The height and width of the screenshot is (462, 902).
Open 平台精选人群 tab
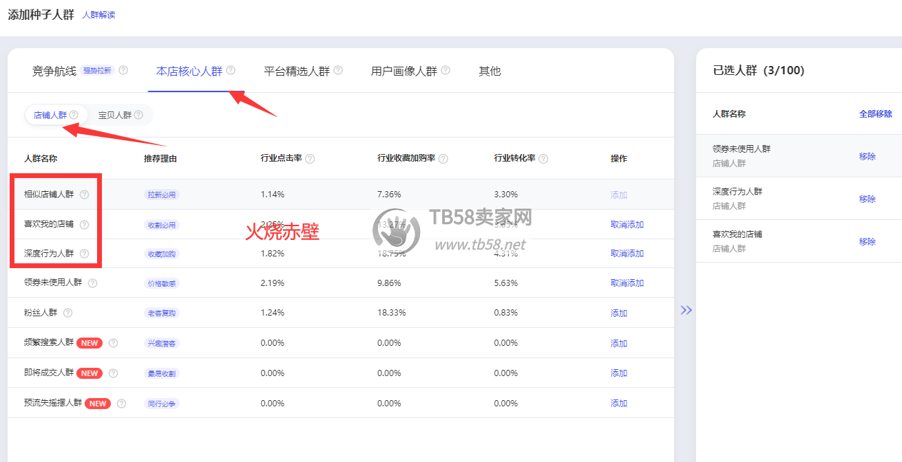[297, 71]
